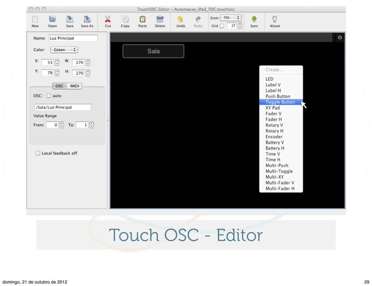Click the H height field showing 270
The height and width of the screenshot is (286, 372).
coord(79,73)
